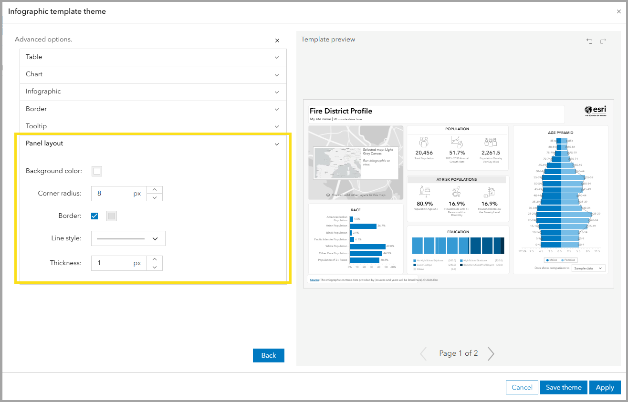The image size is (628, 402).
Task: Increase the Corner radius value
Action: click(x=155, y=190)
